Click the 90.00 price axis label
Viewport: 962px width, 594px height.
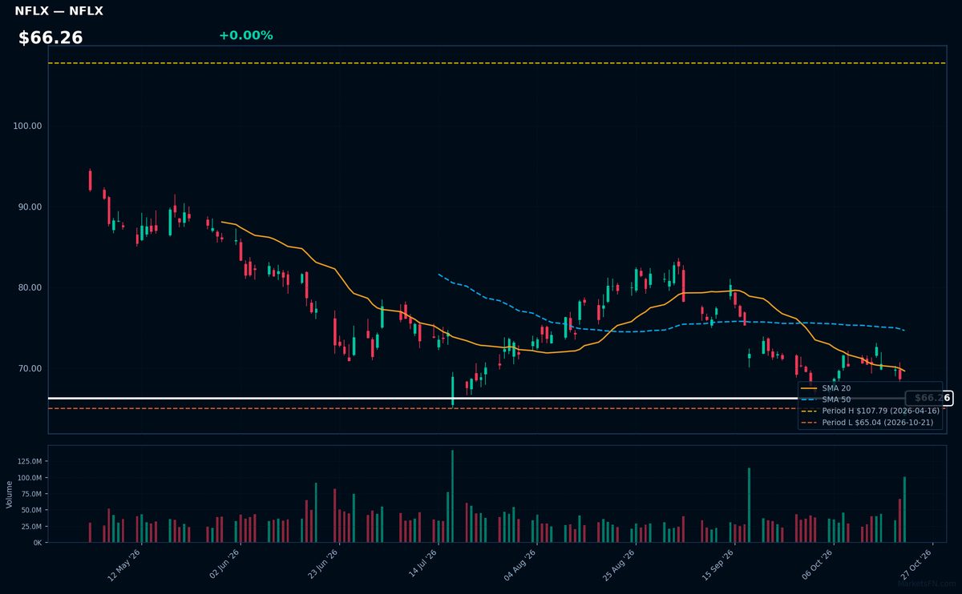coord(30,207)
